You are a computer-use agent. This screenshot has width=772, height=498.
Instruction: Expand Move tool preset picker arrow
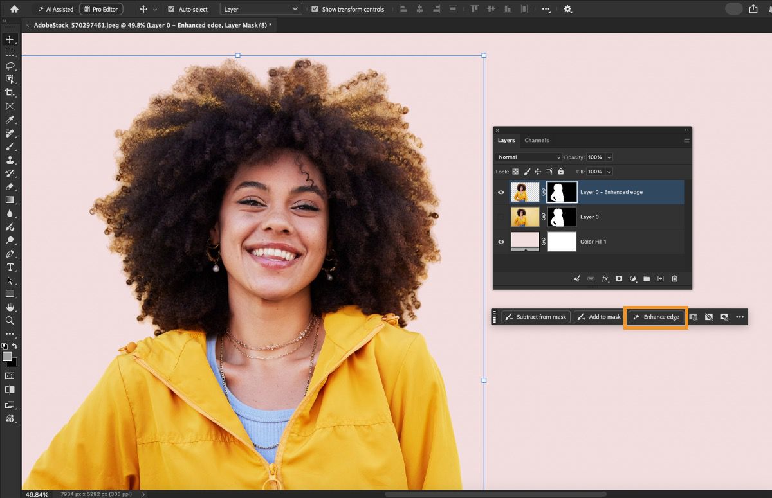point(154,10)
